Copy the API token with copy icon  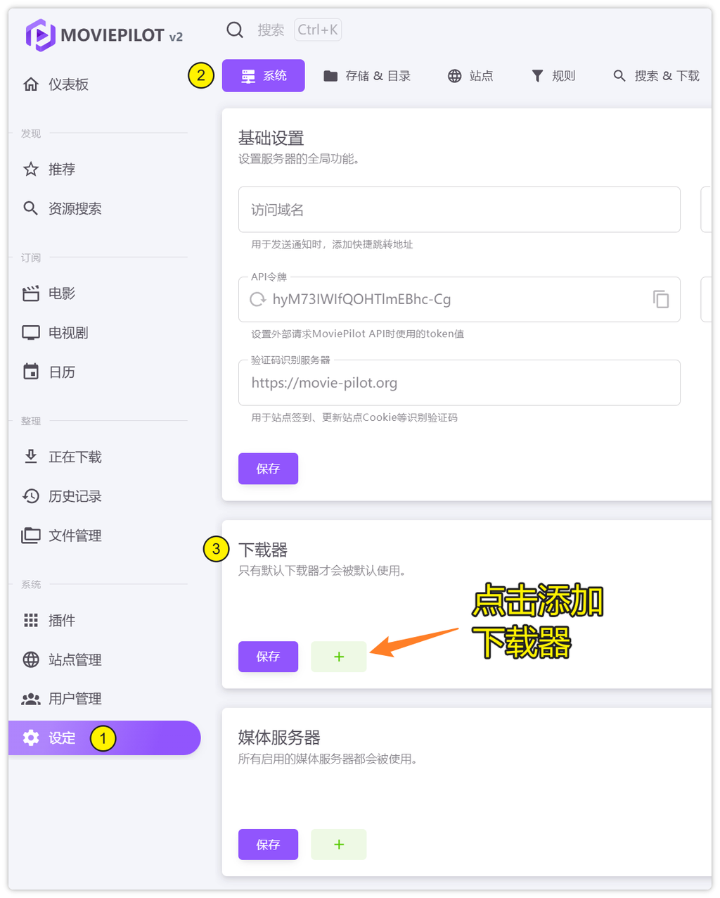660,299
